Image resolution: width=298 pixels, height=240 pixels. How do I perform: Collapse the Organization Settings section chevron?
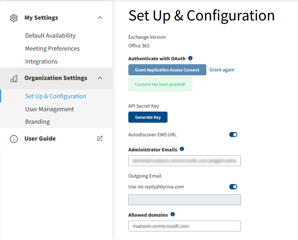100,78
